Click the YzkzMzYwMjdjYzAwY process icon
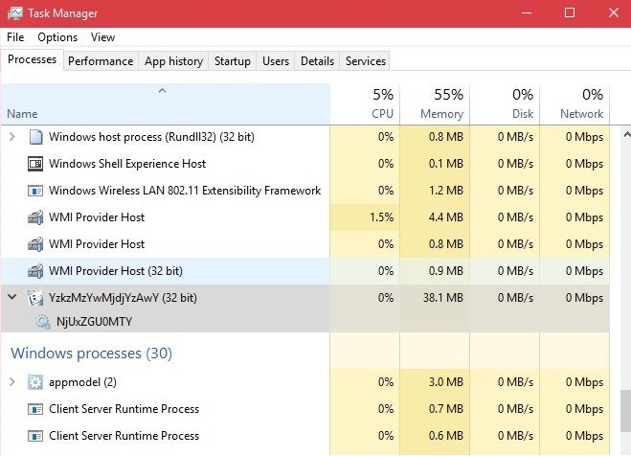631x456 pixels. pyautogui.click(x=35, y=298)
